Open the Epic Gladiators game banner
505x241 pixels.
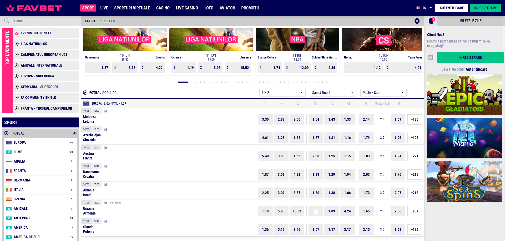[x=464, y=95]
